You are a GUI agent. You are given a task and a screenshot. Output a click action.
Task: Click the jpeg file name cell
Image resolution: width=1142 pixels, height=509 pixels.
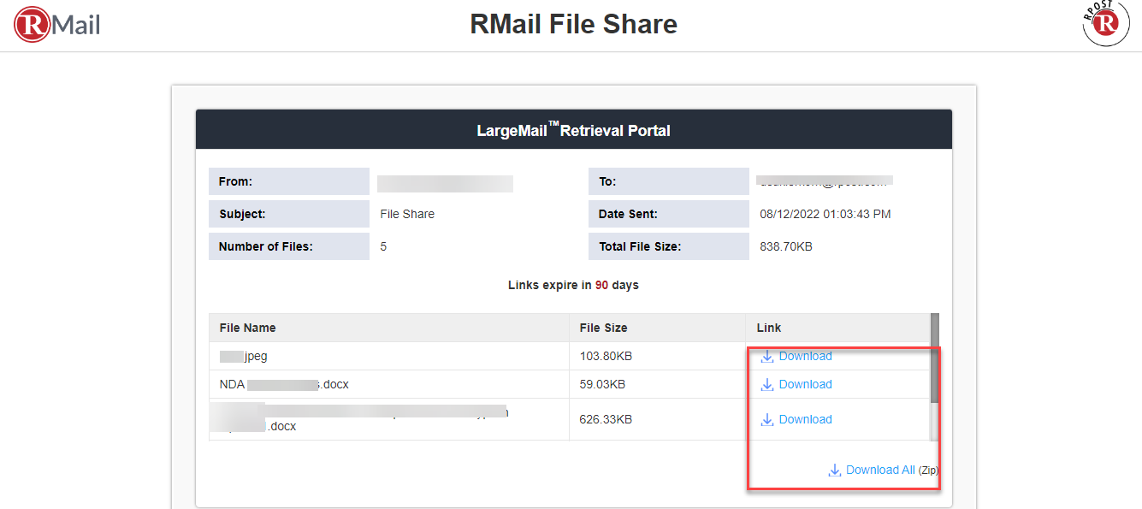click(389, 356)
